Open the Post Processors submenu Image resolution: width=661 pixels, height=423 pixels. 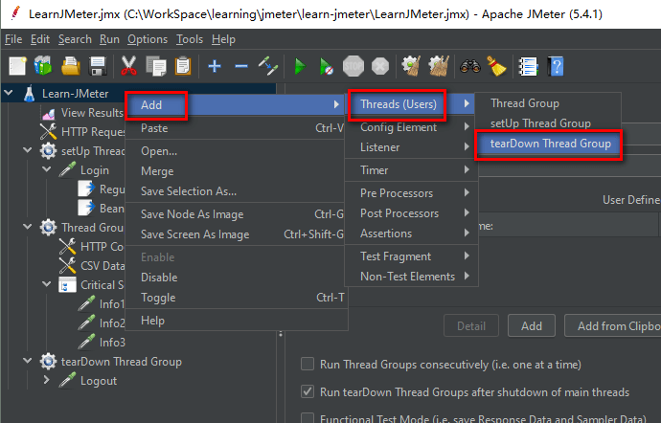[x=411, y=213]
